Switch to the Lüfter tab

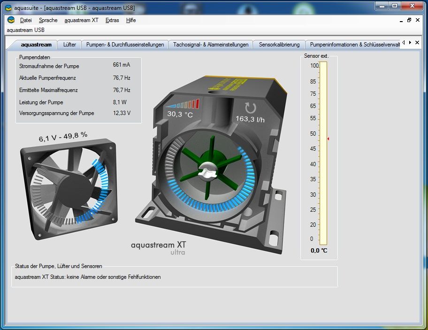[69, 45]
